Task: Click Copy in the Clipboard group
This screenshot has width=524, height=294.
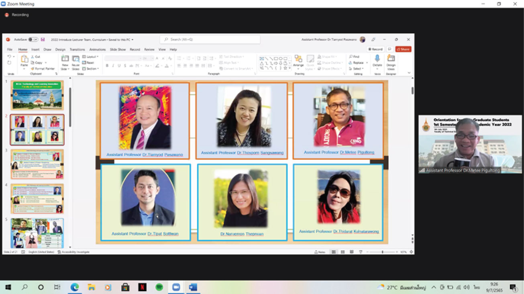Action: point(37,63)
